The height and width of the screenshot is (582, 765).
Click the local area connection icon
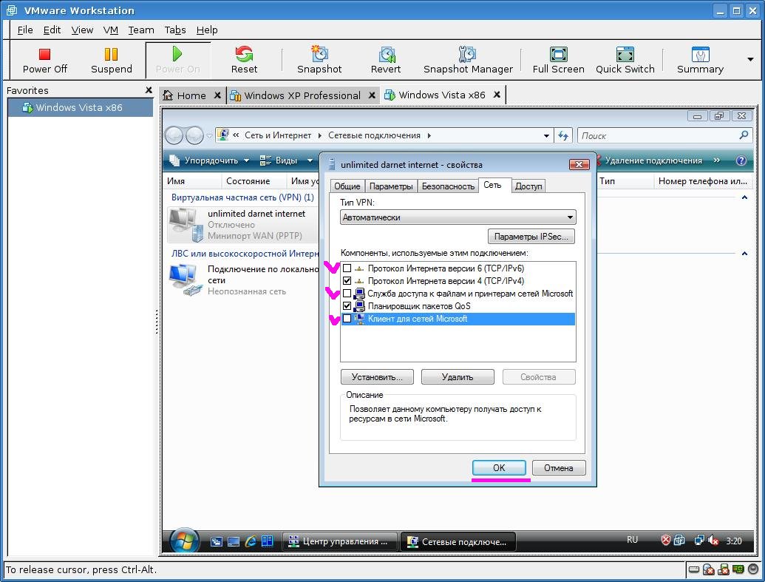tap(185, 280)
